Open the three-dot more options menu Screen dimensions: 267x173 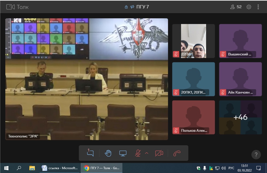258,7
